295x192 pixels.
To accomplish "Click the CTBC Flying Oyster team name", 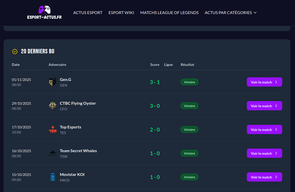I will tap(78, 103).
